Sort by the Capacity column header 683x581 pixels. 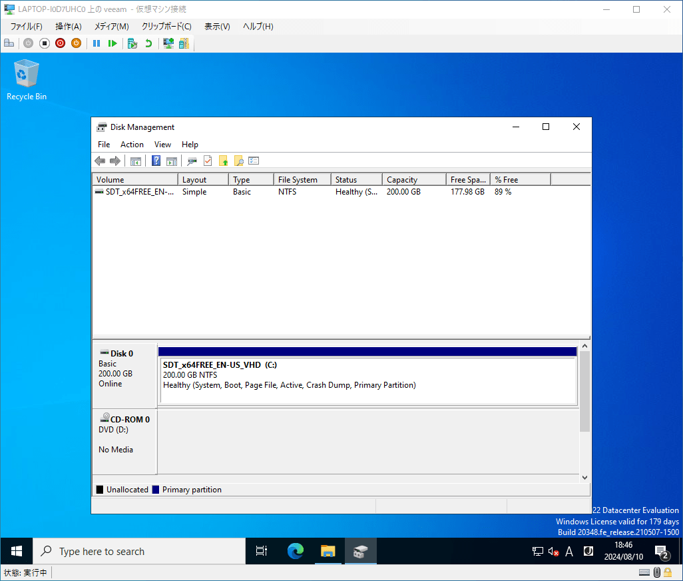point(414,180)
